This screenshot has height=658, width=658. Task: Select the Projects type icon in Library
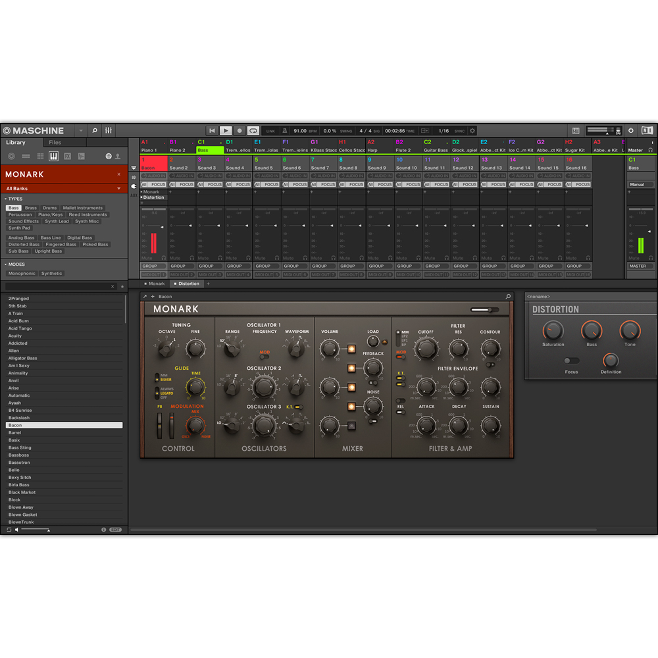12,156
